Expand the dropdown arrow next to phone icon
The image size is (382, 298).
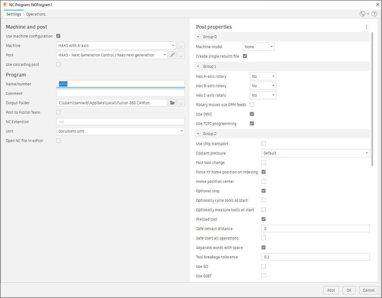coord(368,14)
